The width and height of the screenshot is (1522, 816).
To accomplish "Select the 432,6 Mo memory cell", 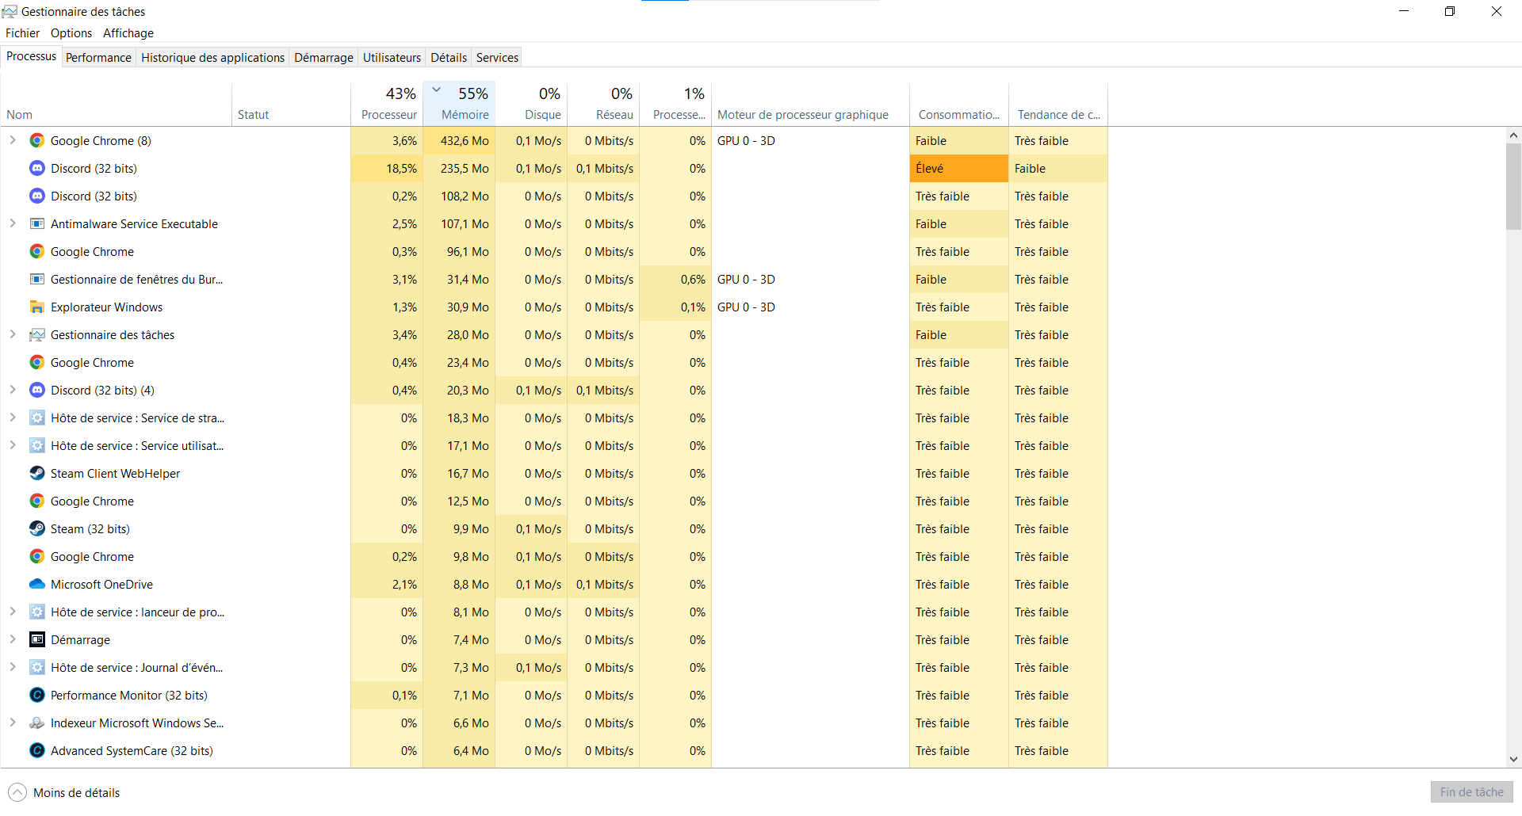I will coord(459,140).
